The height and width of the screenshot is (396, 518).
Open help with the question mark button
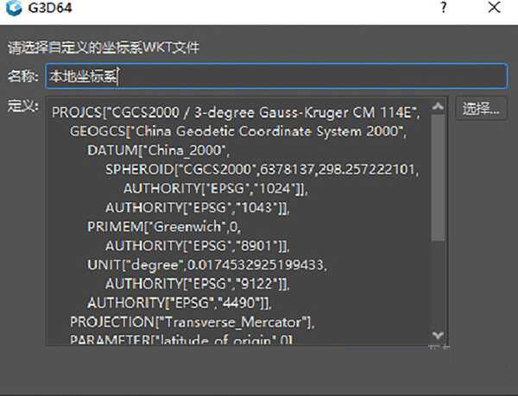coord(443,10)
